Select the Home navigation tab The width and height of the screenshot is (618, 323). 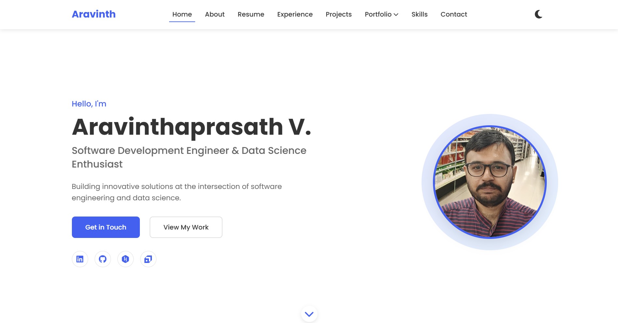click(182, 14)
